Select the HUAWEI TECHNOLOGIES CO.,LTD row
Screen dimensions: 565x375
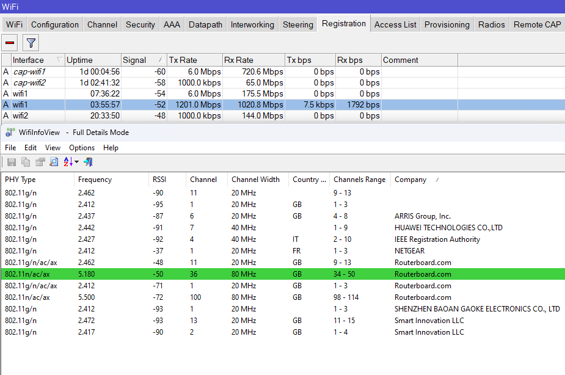pos(283,228)
